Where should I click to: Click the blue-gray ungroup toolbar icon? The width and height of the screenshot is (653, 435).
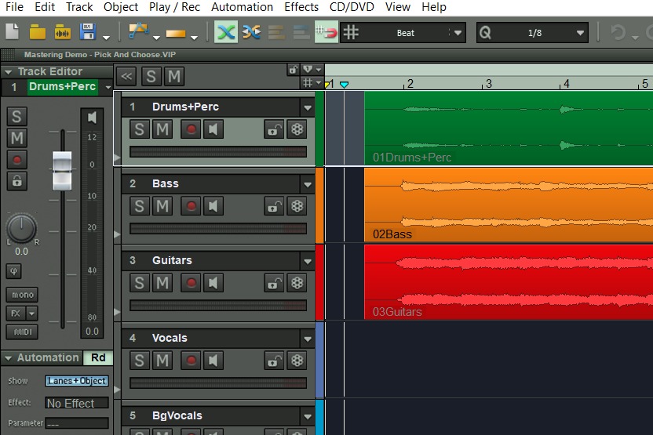coord(301,32)
